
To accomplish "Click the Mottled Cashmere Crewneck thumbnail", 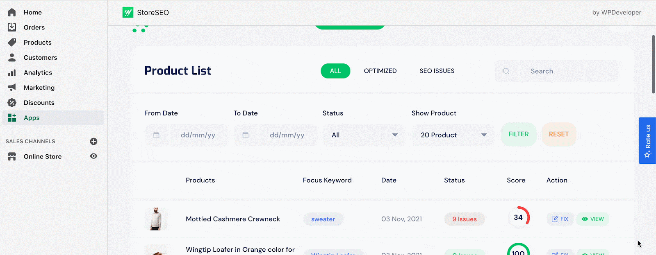I will (x=156, y=219).
